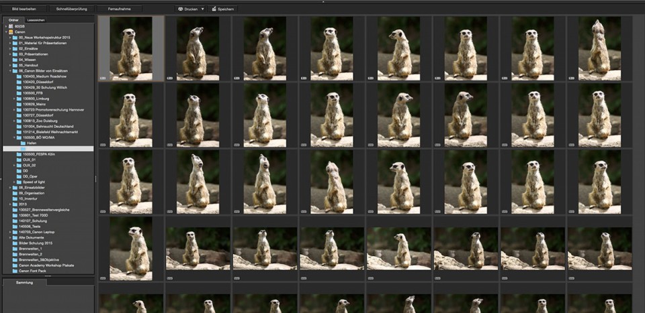Expand the 2013 folder arrow
645x313 pixels.
(10, 204)
